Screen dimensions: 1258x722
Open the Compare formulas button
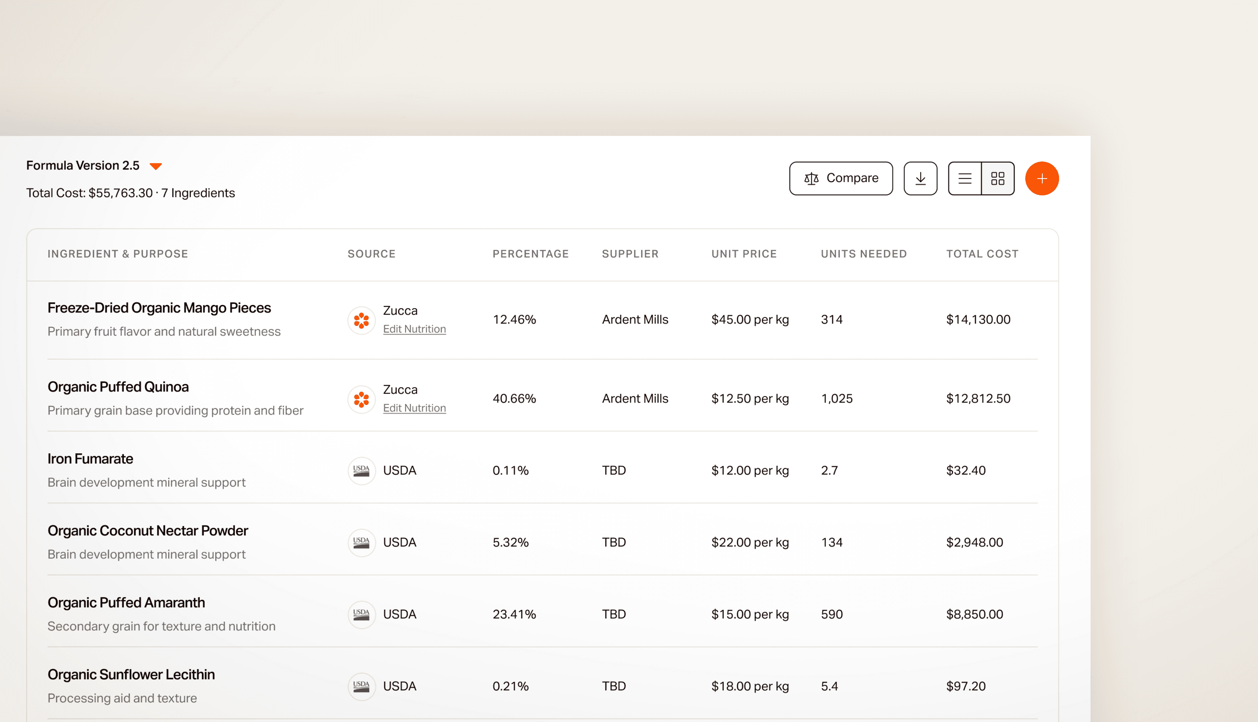(x=841, y=179)
